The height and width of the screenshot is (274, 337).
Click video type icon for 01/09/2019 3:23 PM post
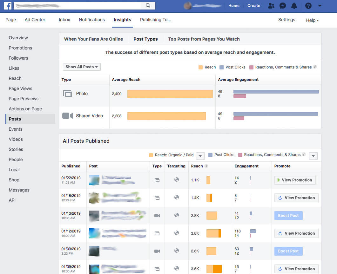(157, 251)
